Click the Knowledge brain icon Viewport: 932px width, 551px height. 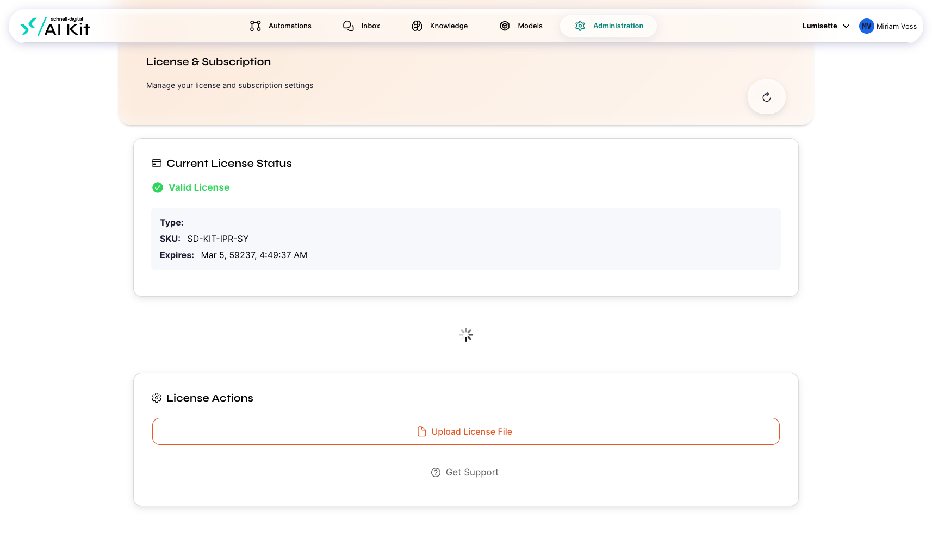417,26
